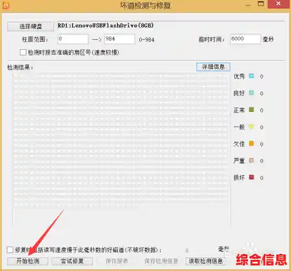This screenshot has width=291, height=271.
Task: Click the 损坏 legend label
Action: [x=239, y=178]
